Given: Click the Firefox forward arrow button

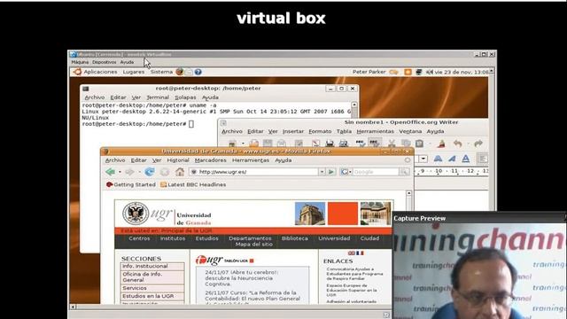Looking at the screenshot, I should (129, 172).
